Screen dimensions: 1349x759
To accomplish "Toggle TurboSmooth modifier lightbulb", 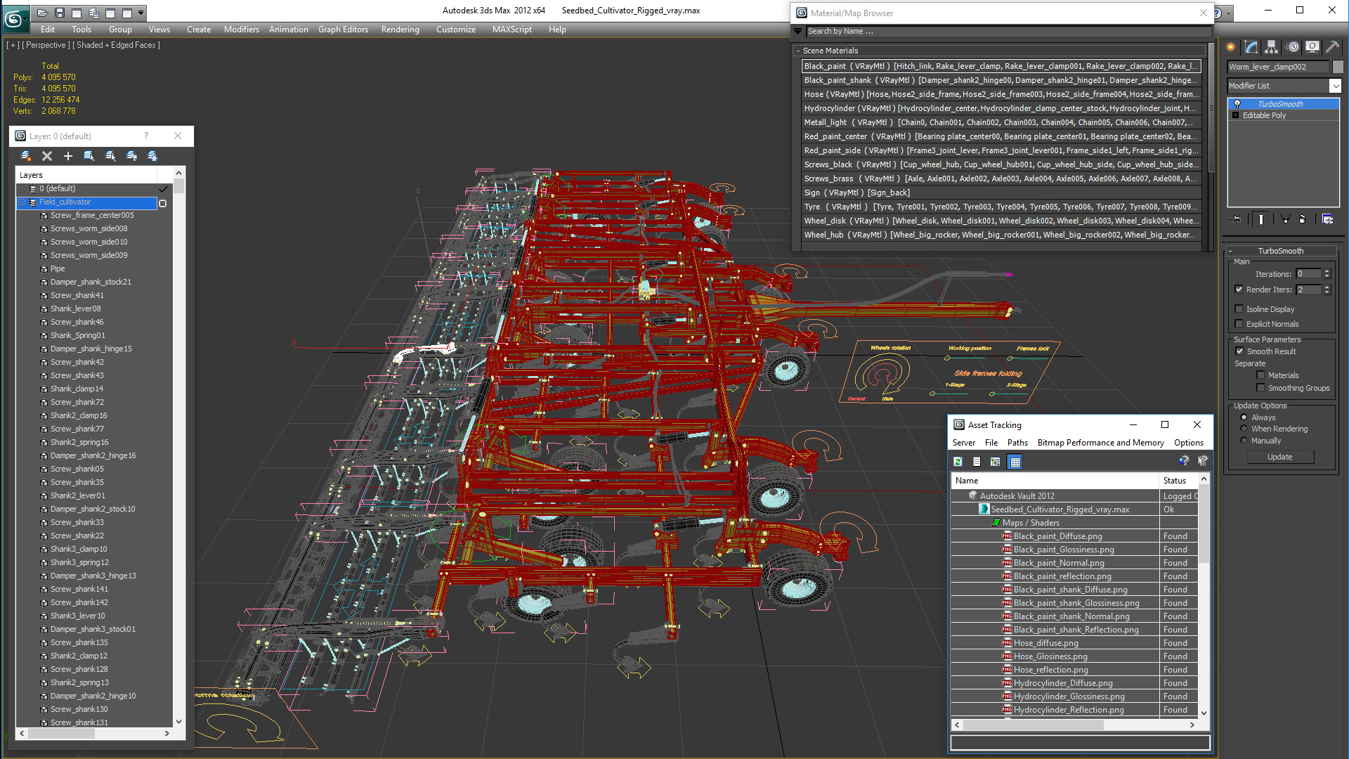I will pos(1237,104).
